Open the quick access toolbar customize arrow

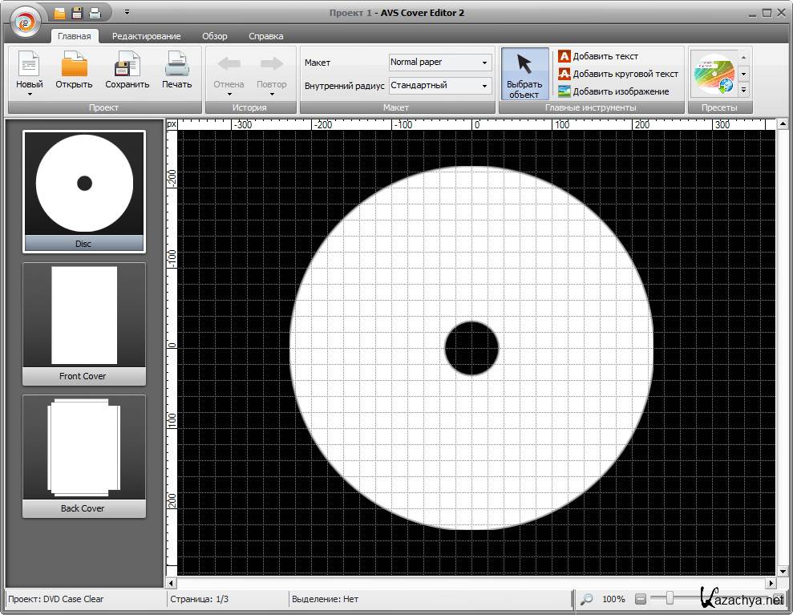(x=127, y=13)
